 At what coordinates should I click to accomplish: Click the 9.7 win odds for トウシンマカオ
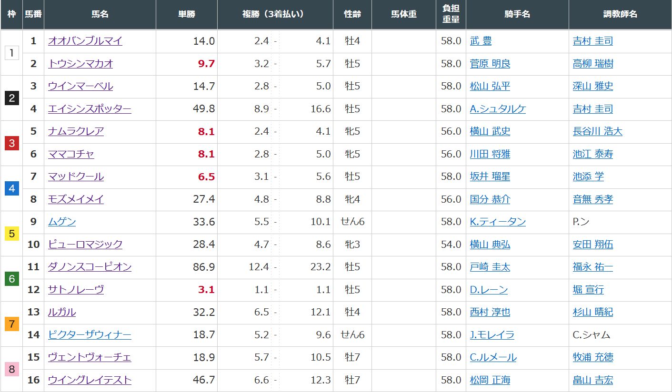tap(206, 64)
